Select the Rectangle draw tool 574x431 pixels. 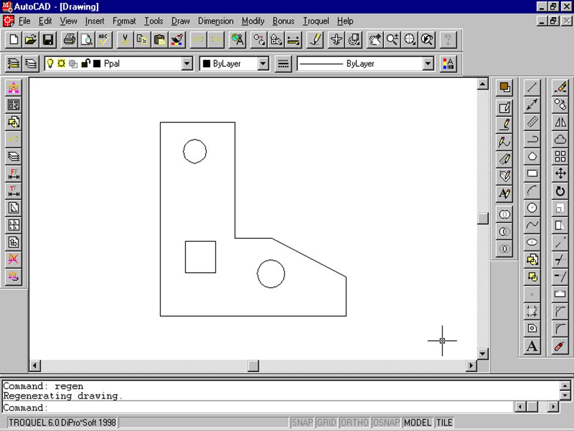click(x=532, y=174)
